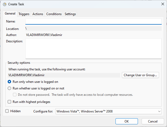
Task: Switch to the General tab
Action: 10,14
